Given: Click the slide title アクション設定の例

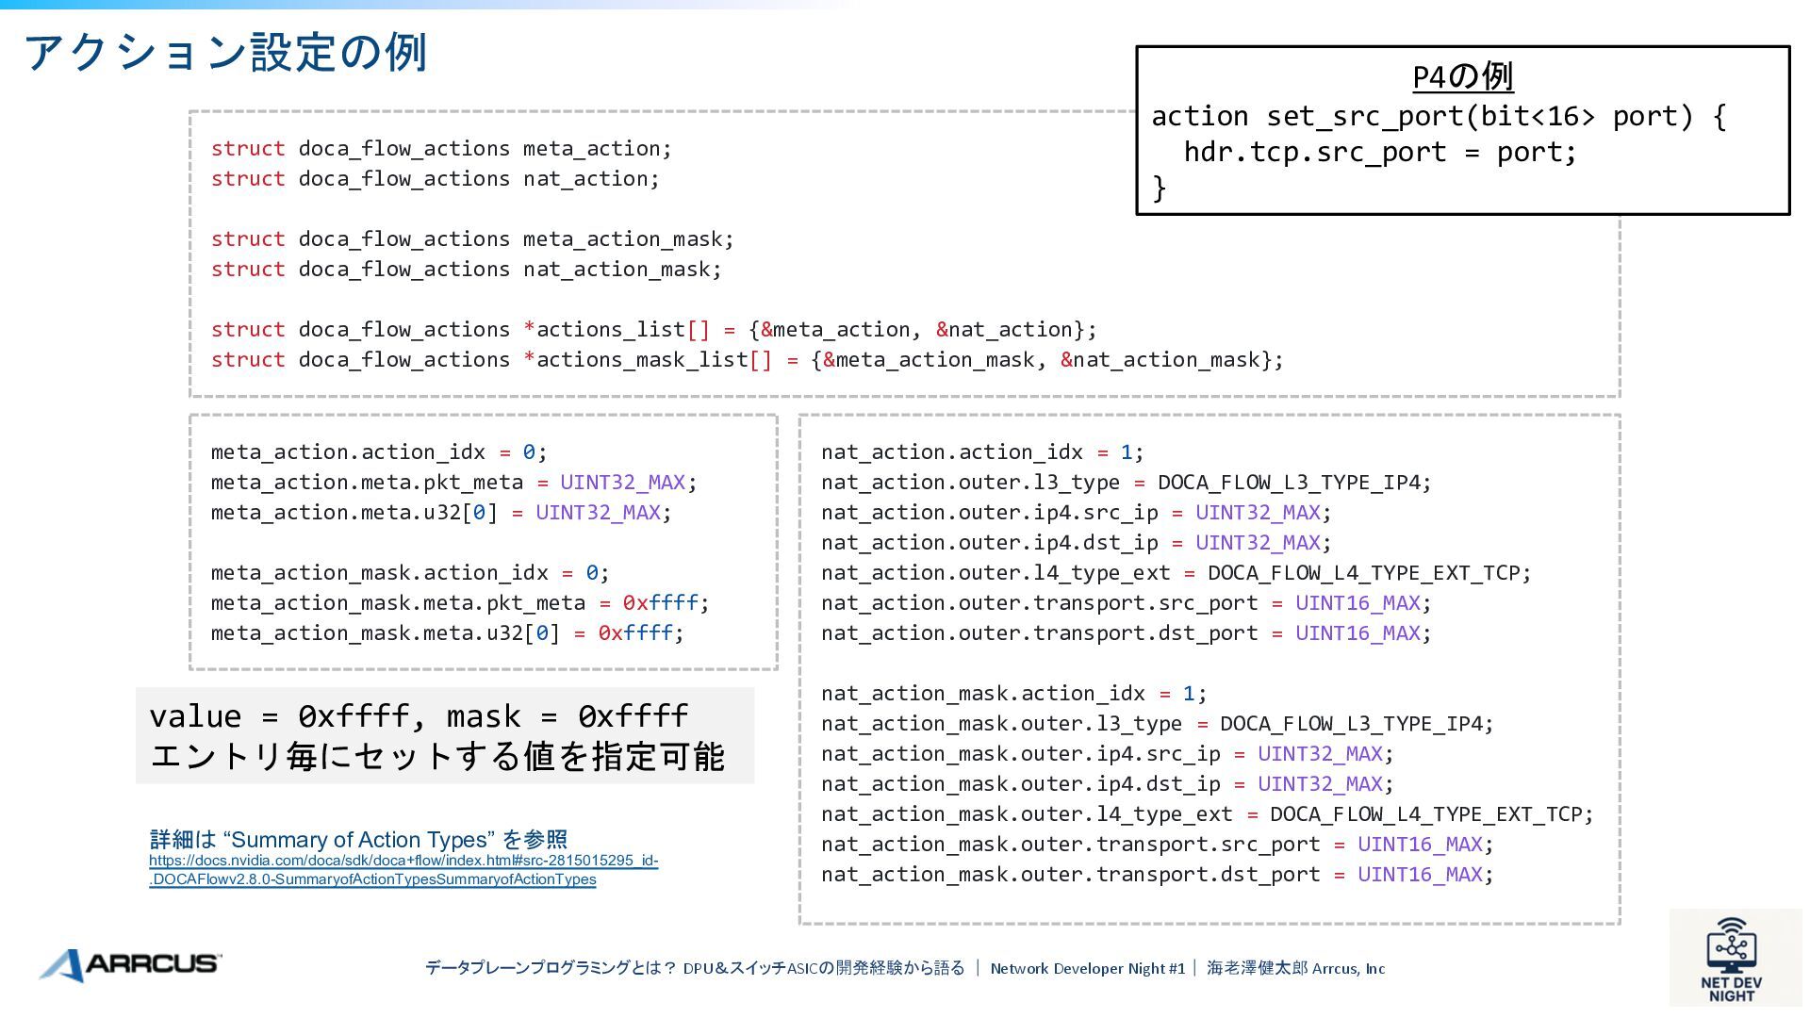Looking at the screenshot, I should tap(226, 53).
